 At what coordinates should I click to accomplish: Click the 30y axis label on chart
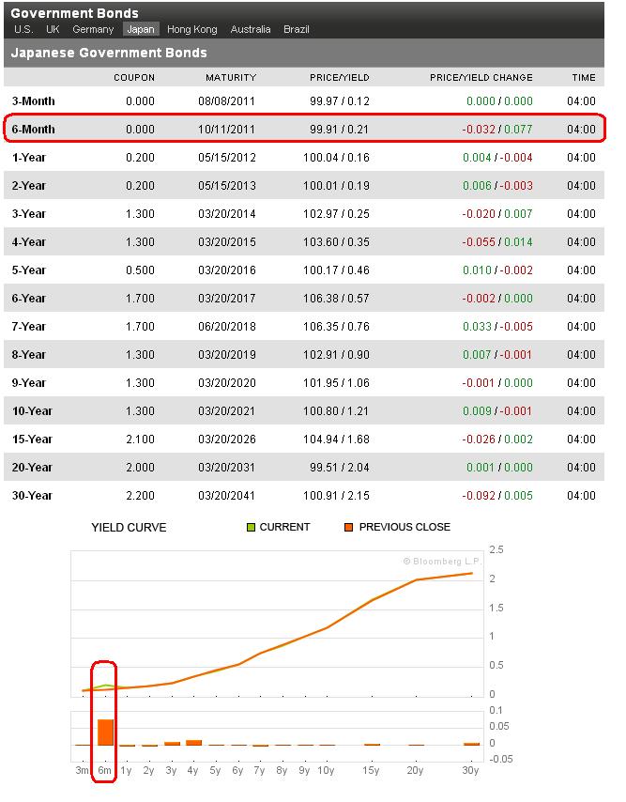tap(470, 770)
